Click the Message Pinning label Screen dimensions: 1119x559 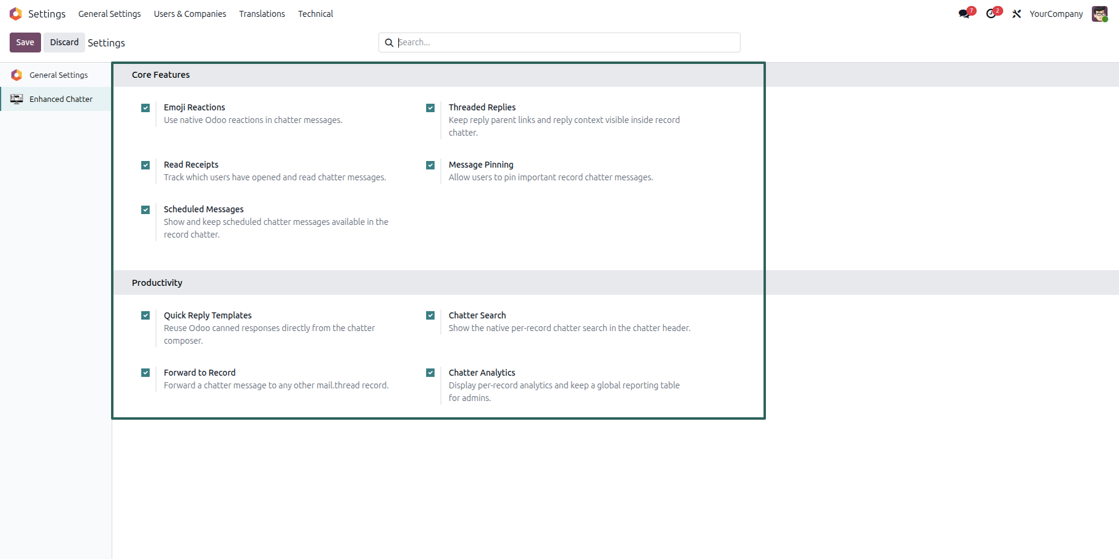click(481, 165)
